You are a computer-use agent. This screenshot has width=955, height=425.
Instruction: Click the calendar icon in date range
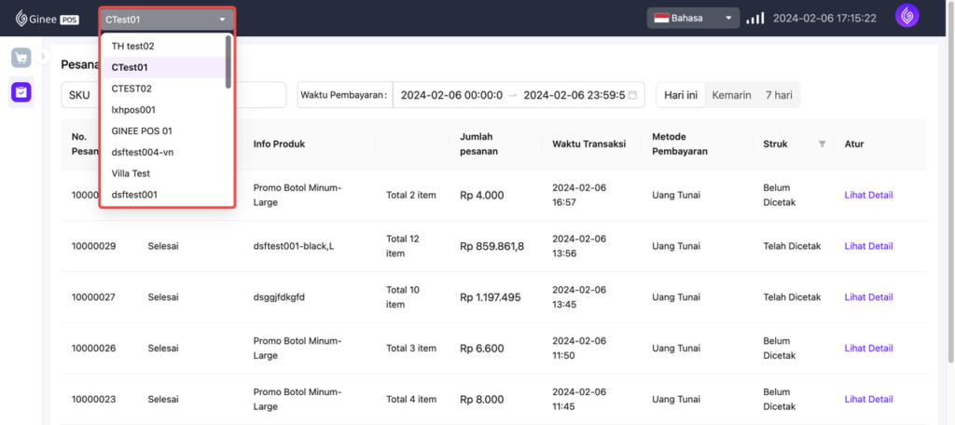(632, 95)
